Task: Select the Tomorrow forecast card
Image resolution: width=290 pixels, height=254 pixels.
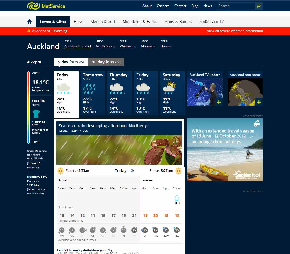Action: (93, 93)
